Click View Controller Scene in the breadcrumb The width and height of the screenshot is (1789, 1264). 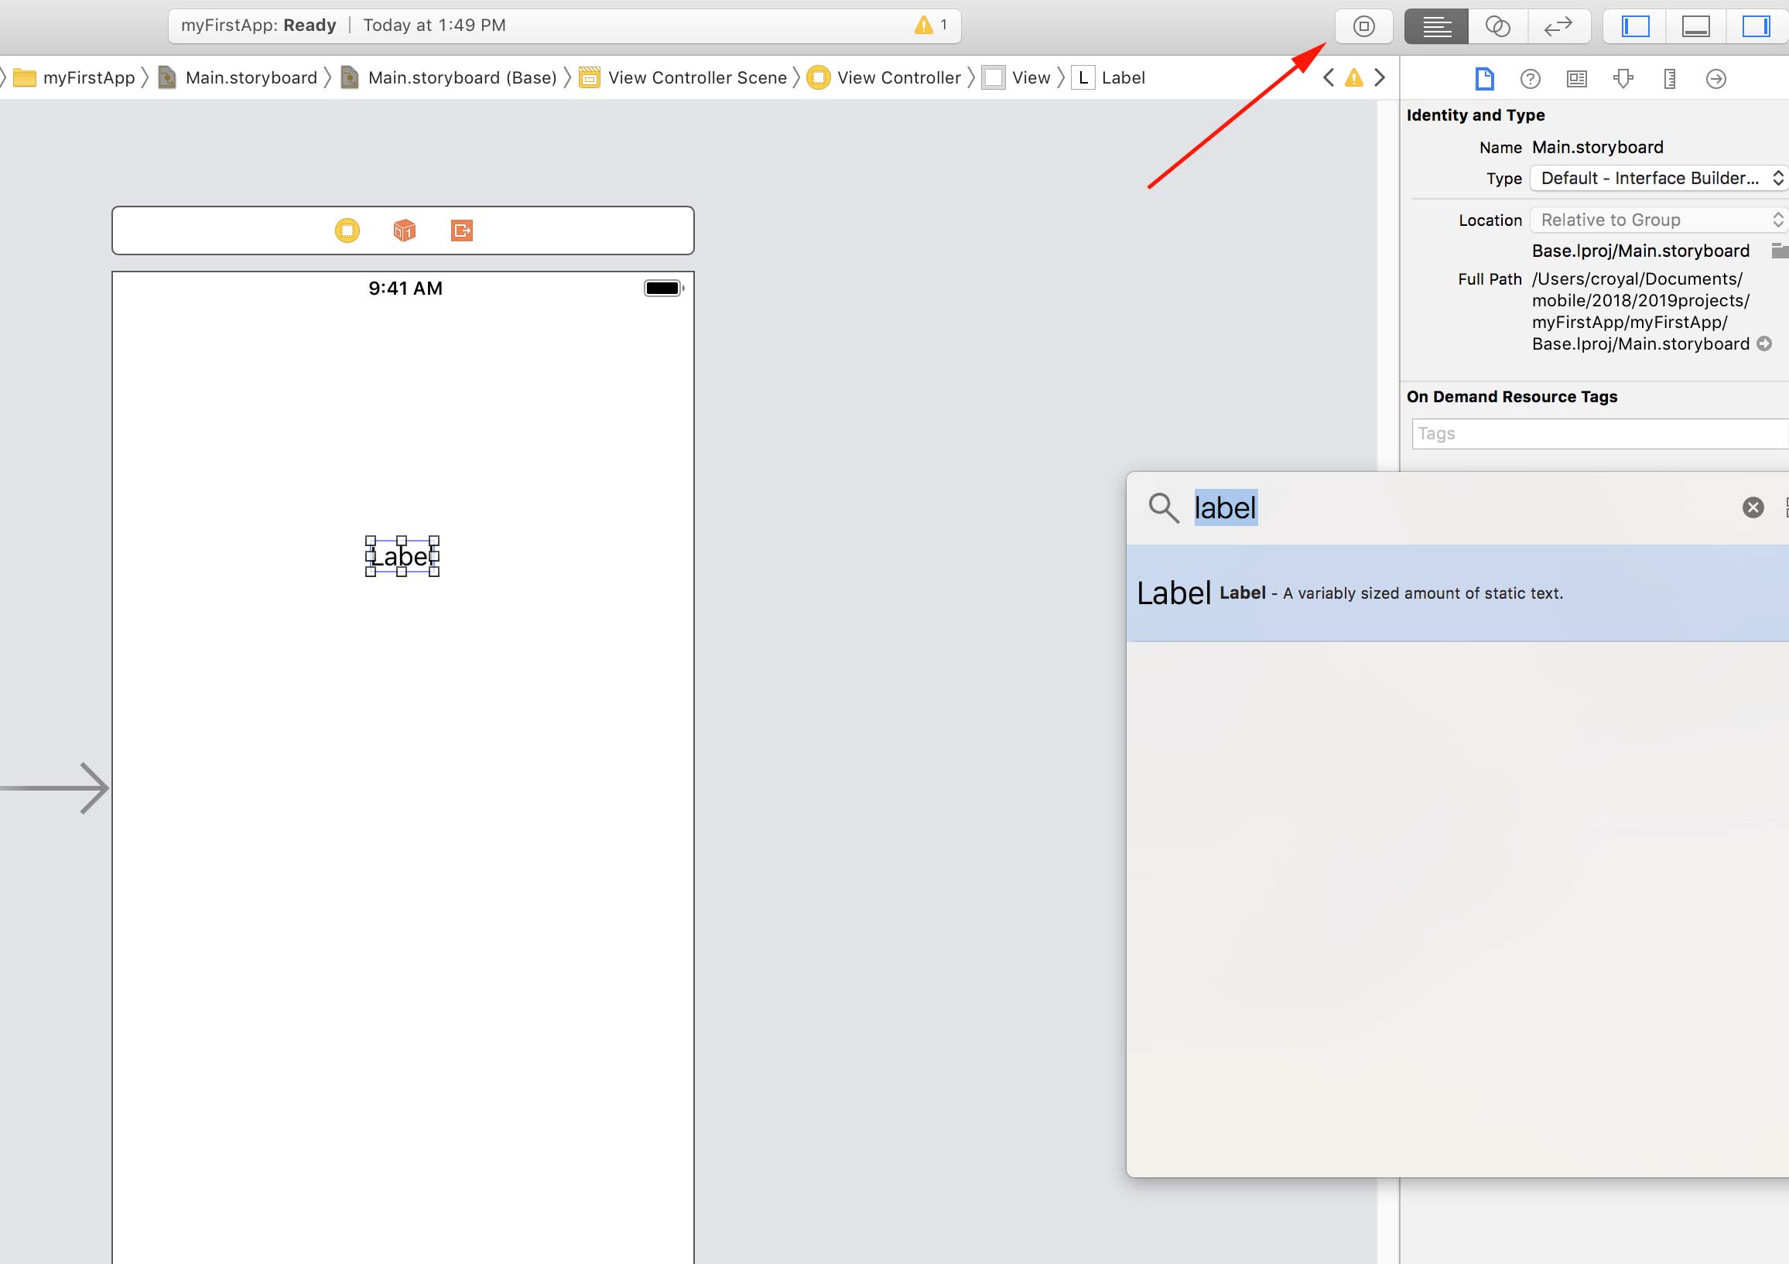[x=696, y=78]
